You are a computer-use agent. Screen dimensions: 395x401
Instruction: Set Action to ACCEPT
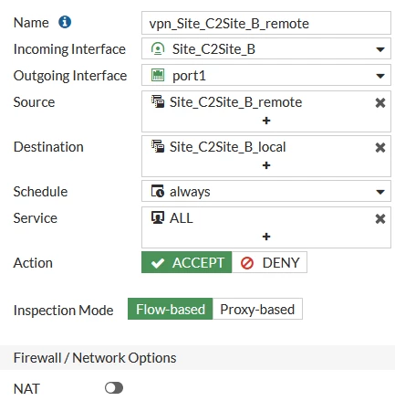187,262
